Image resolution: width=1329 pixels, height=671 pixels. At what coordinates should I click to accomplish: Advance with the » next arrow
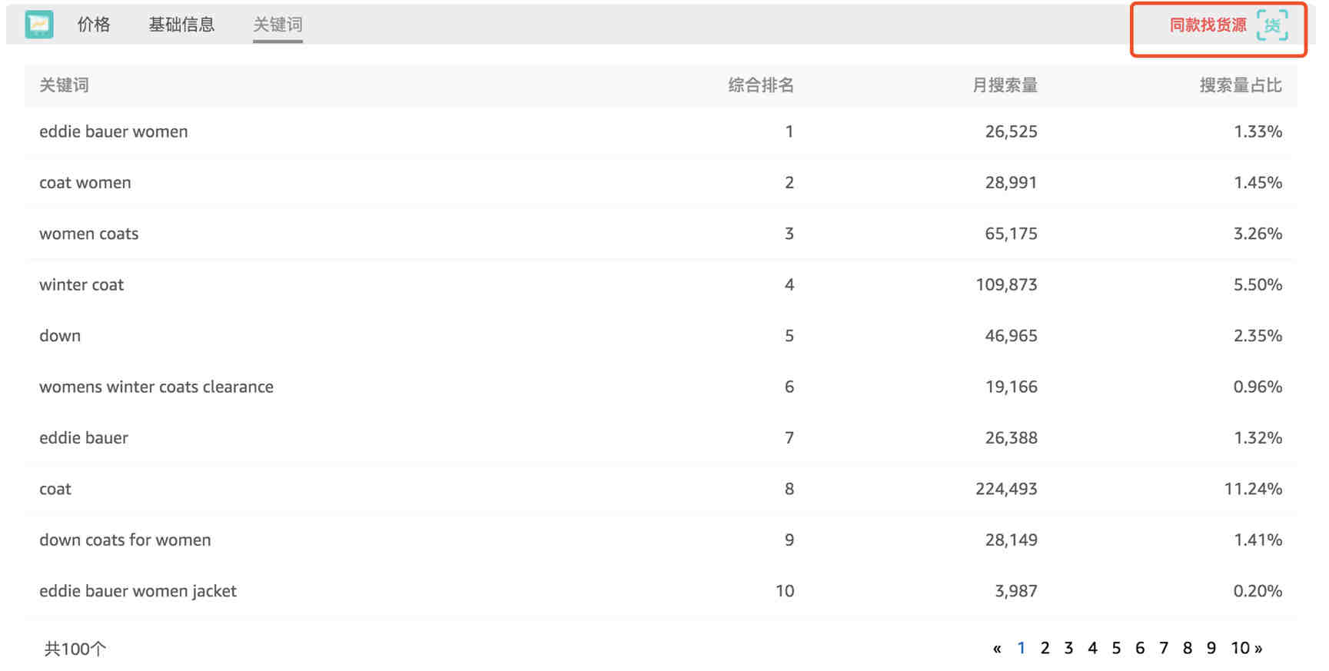(x=1258, y=649)
